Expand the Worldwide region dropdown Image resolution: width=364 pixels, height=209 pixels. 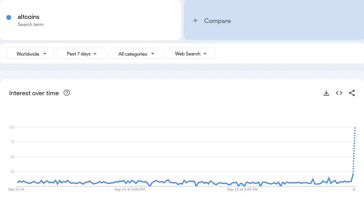pyautogui.click(x=30, y=53)
